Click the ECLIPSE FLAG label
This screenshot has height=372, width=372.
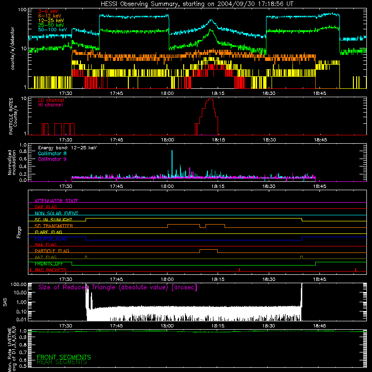tap(51, 239)
